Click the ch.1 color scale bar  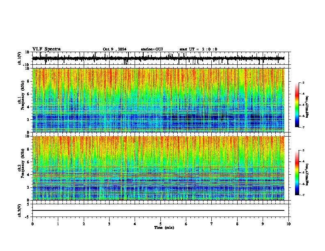click(x=297, y=105)
